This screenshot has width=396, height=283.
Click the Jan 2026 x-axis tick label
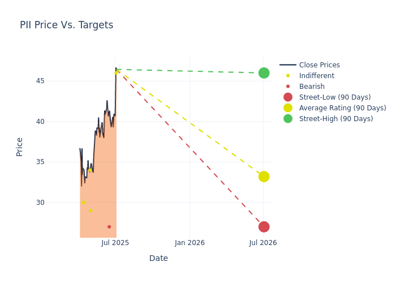pyautogui.click(x=190, y=243)
